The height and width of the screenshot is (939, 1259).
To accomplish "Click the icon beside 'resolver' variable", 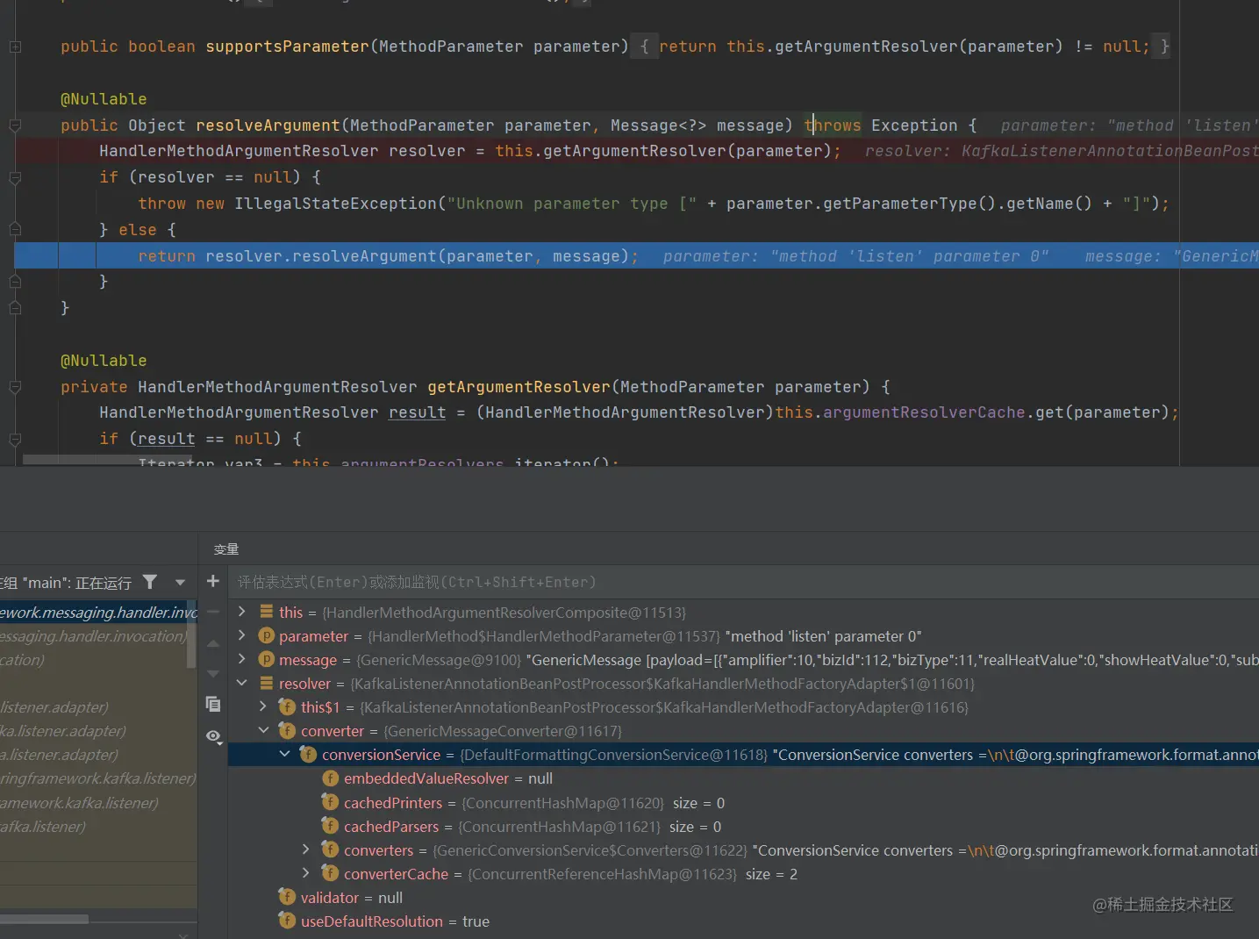I will click(x=266, y=683).
